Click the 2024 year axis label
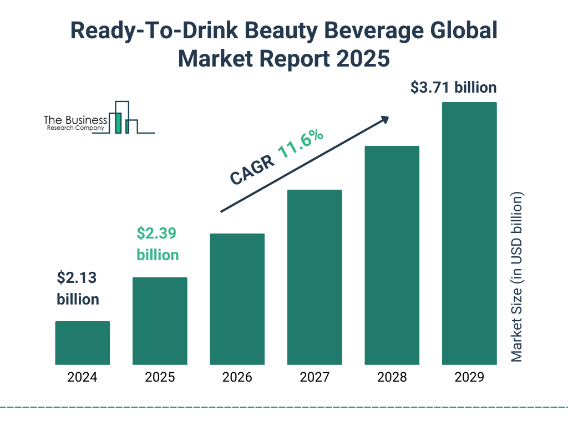Viewport: 568px width, 426px height. (82, 378)
